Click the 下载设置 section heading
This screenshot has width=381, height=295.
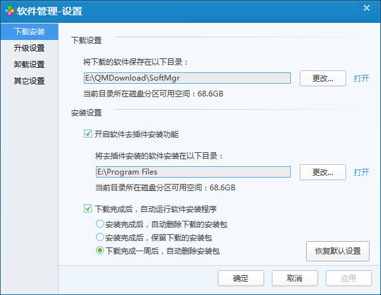click(86, 41)
